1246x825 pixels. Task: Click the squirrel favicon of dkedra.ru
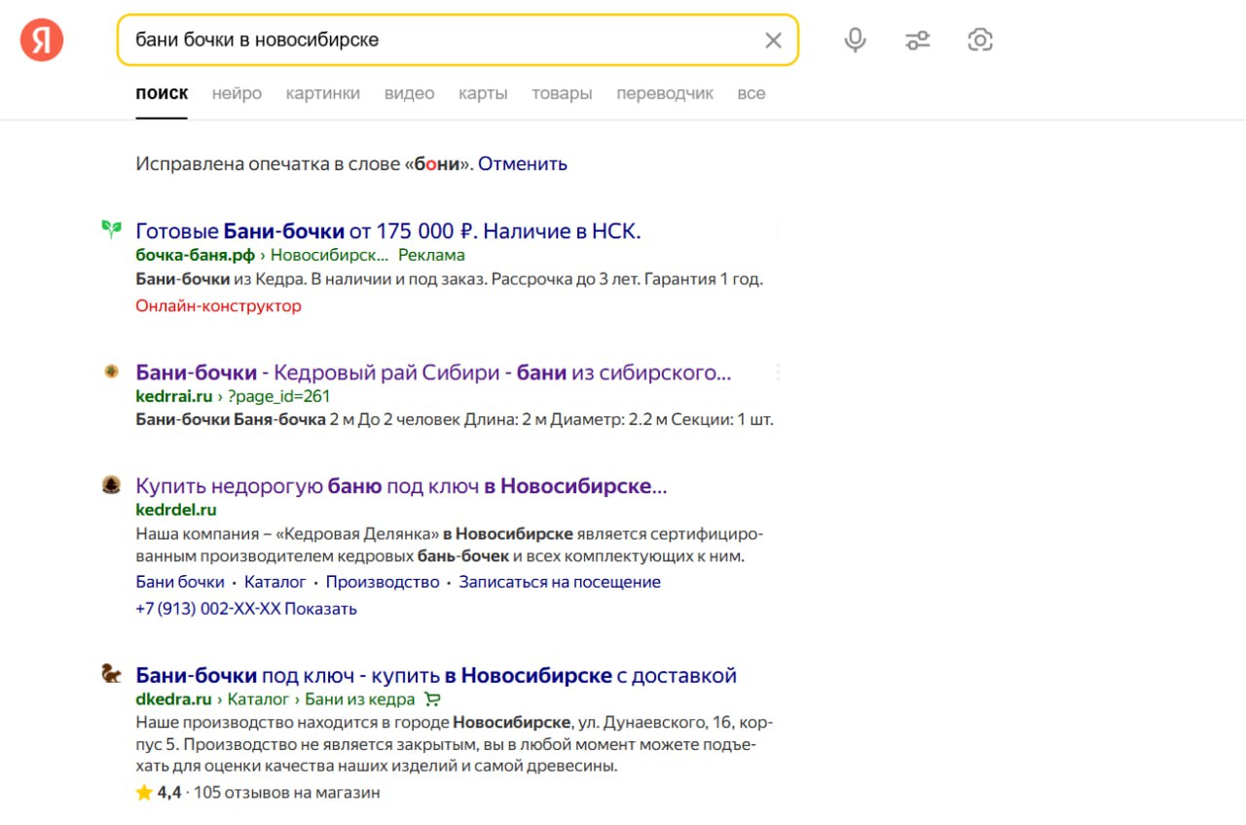[x=112, y=673]
